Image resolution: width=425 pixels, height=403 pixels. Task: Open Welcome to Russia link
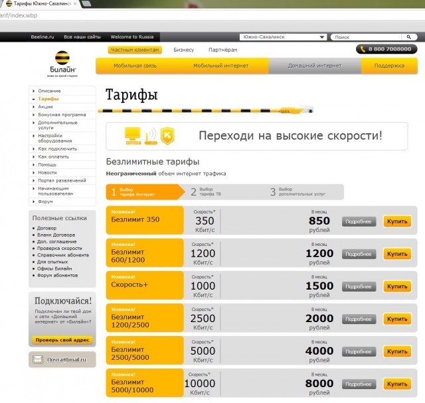coord(132,36)
